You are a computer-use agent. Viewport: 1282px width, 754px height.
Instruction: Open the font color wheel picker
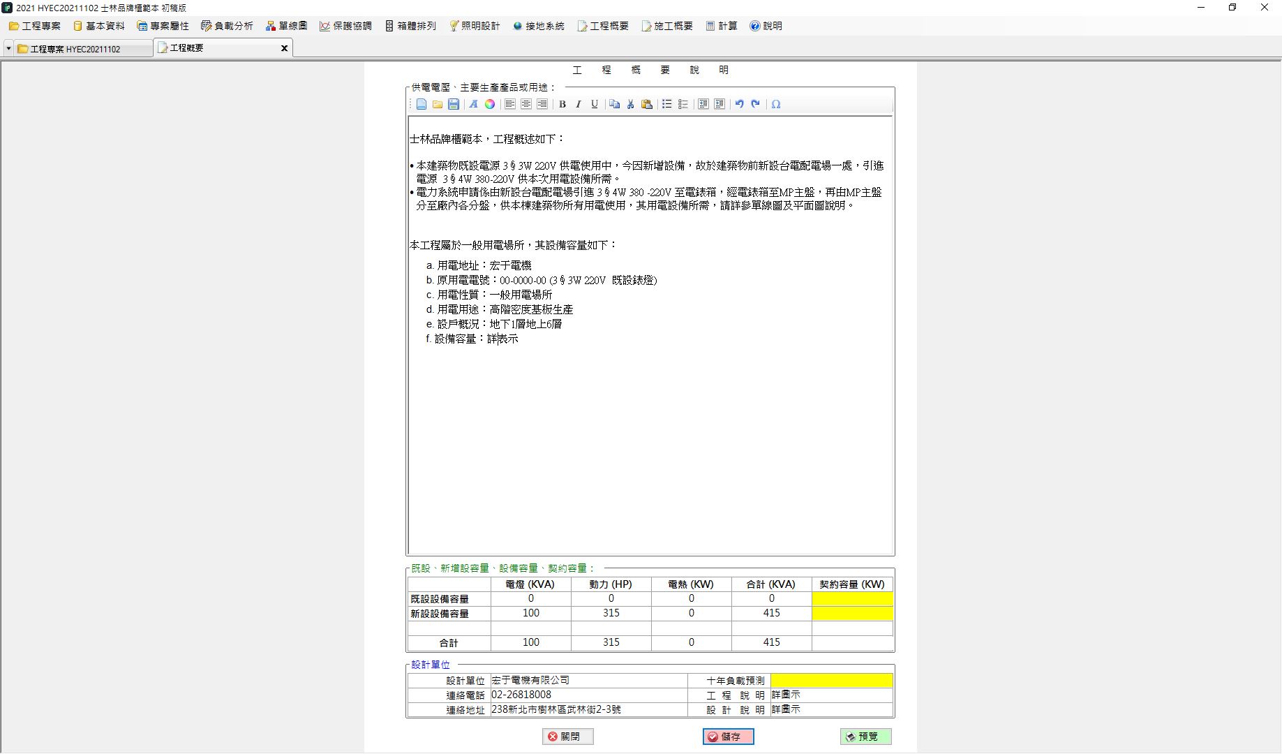click(490, 104)
